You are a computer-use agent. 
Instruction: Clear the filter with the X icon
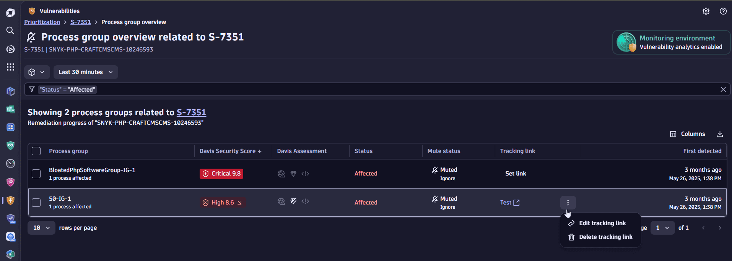pos(723,89)
